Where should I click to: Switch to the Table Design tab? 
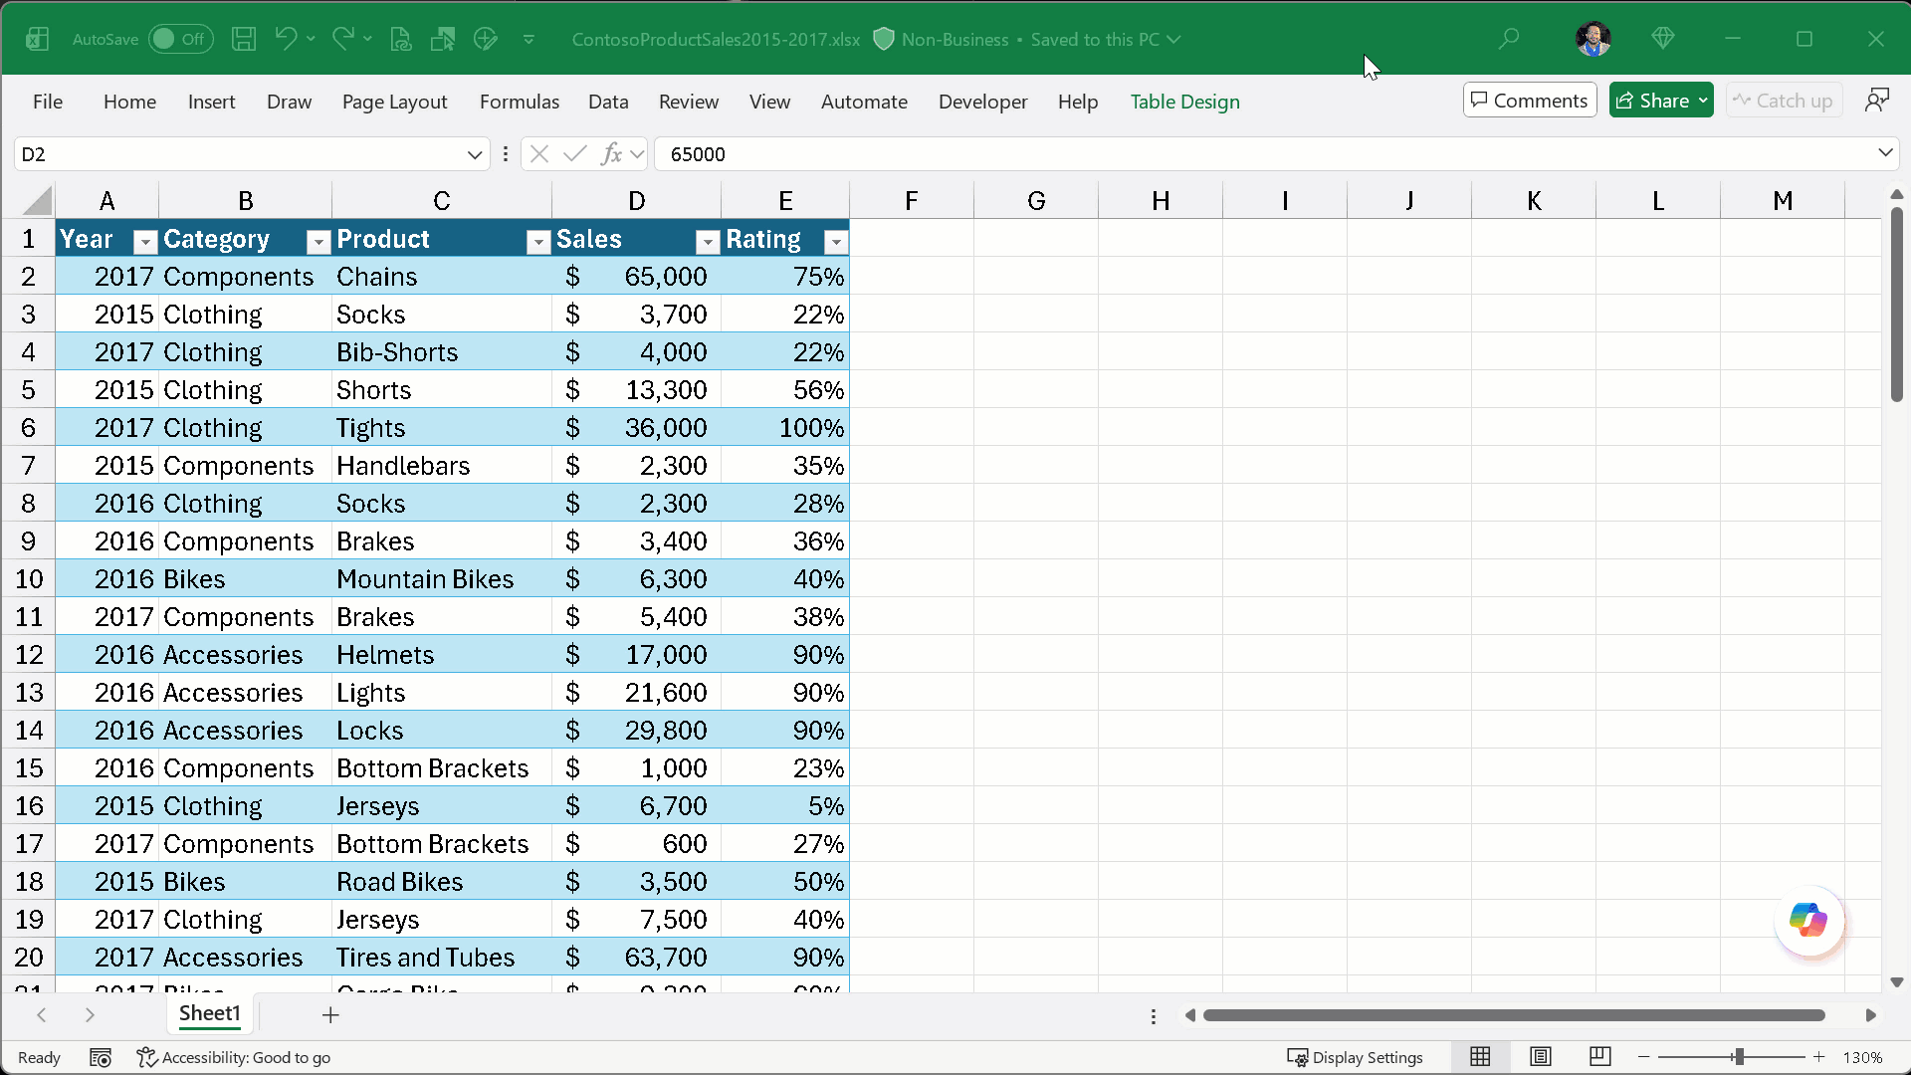point(1184,102)
